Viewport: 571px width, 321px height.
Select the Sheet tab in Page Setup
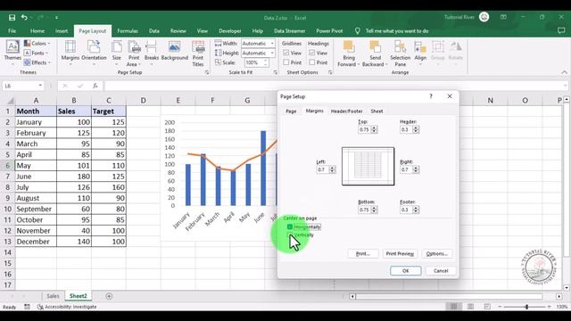(x=377, y=111)
